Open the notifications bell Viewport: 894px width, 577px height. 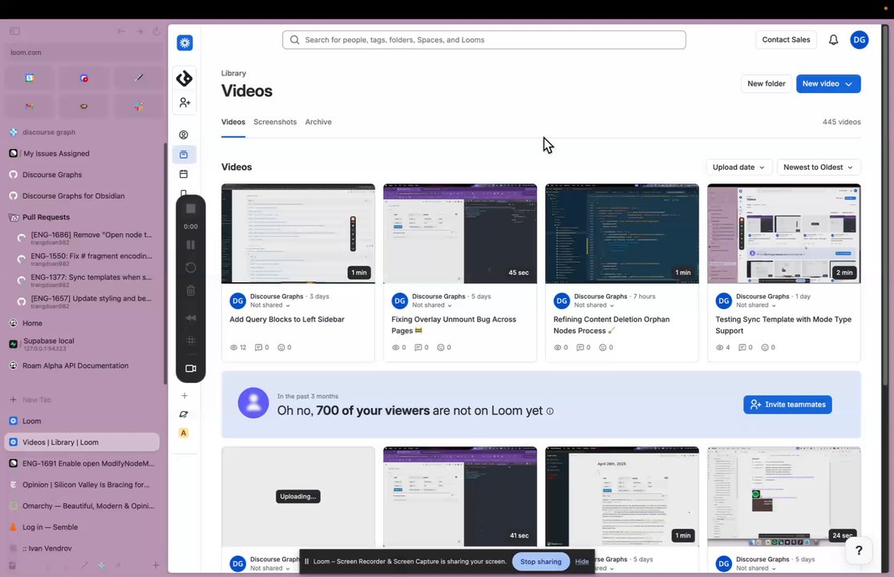833,40
